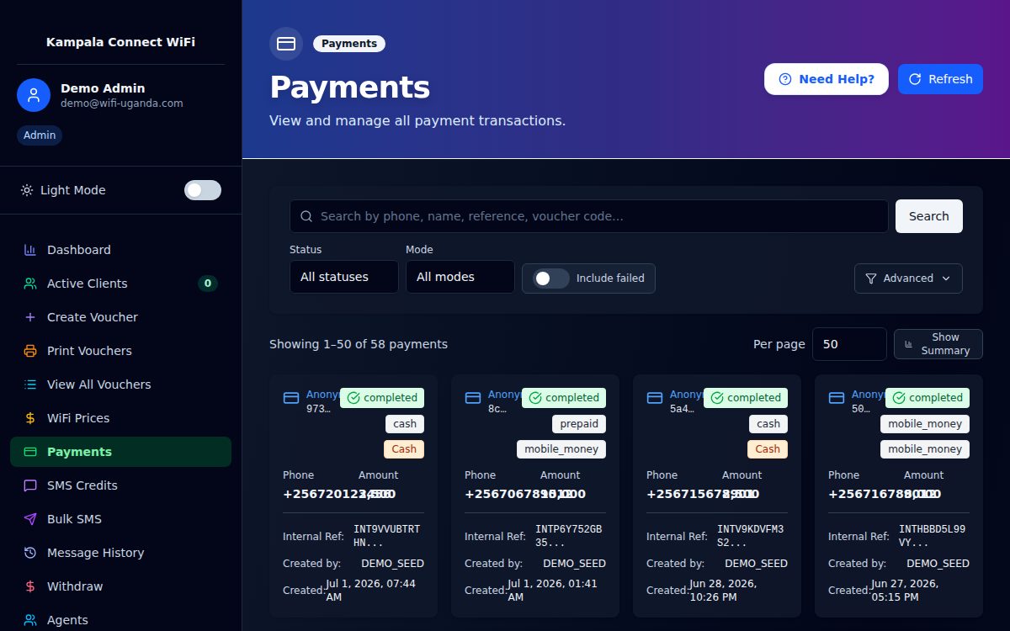Click the sun icon beside Light Mode
This screenshot has height=631, width=1010.
coord(27,190)
